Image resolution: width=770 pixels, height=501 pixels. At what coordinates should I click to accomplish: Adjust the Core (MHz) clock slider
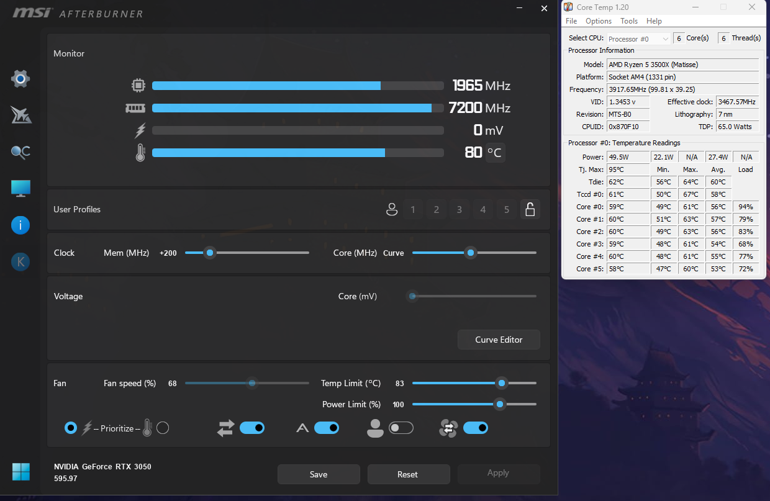click(474, 253)
